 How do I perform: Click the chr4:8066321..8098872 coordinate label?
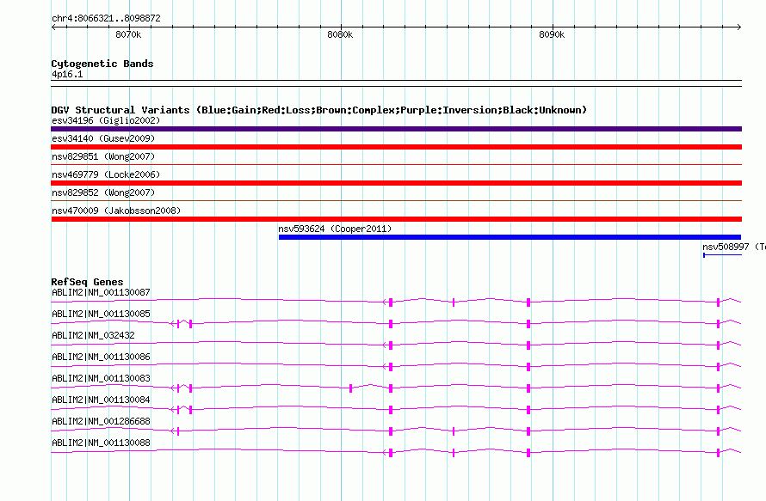pyautogui.click(x=106, y=18)
